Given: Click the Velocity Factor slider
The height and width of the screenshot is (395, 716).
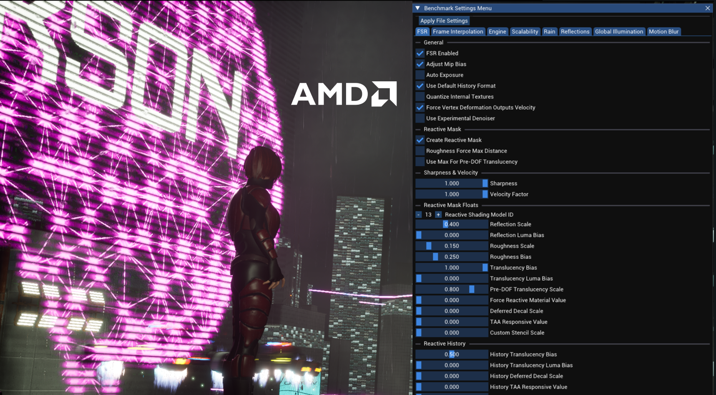Looking at the screenshot, I should (x=452, y=194).
